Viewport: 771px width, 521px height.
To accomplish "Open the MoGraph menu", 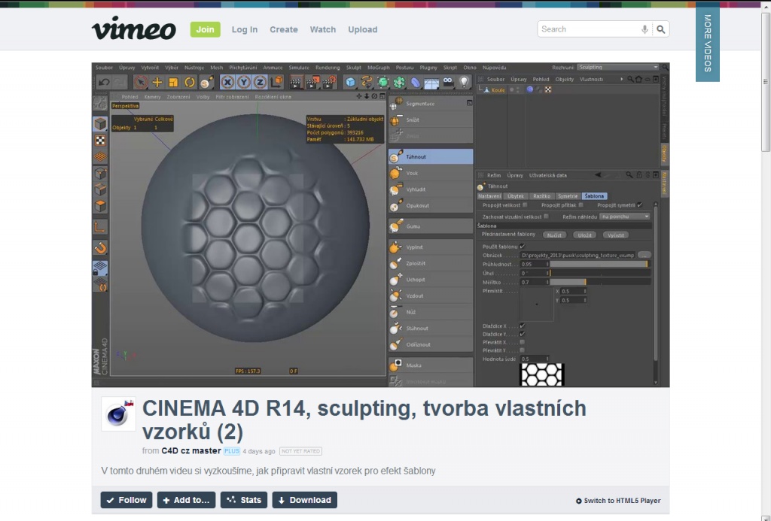I will click(x=378, y=68).
